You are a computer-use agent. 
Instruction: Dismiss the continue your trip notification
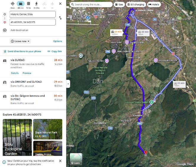coord(60,161)
